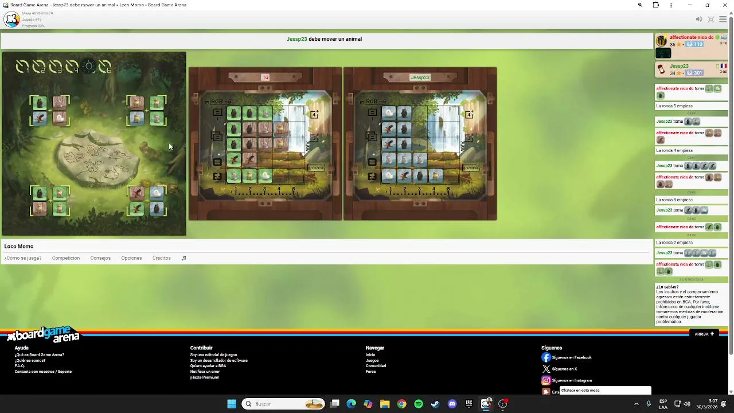The width and height of the screenshot is (734, 413).
Task: Open the Windows Start menu
Action: (232, 404)
